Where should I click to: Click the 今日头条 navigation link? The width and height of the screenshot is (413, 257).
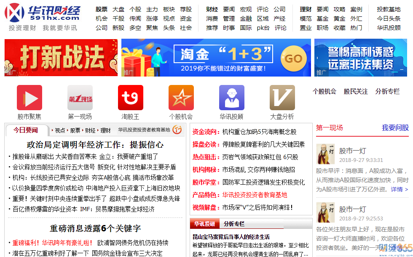pyautogui.click(x=389, y=19)
